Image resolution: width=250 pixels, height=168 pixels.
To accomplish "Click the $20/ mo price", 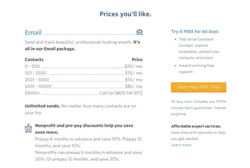I will pos(134,66).
